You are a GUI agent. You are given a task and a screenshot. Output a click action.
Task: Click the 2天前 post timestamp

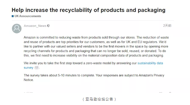point(167,25)
